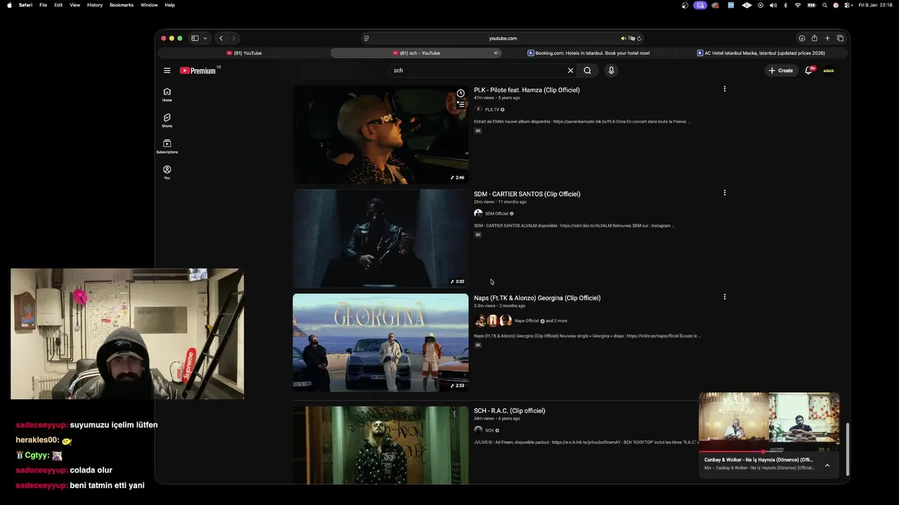Play the PLK Pilote video thumbnail
This screenshot has width=899, height=505.
coord(381,135)
